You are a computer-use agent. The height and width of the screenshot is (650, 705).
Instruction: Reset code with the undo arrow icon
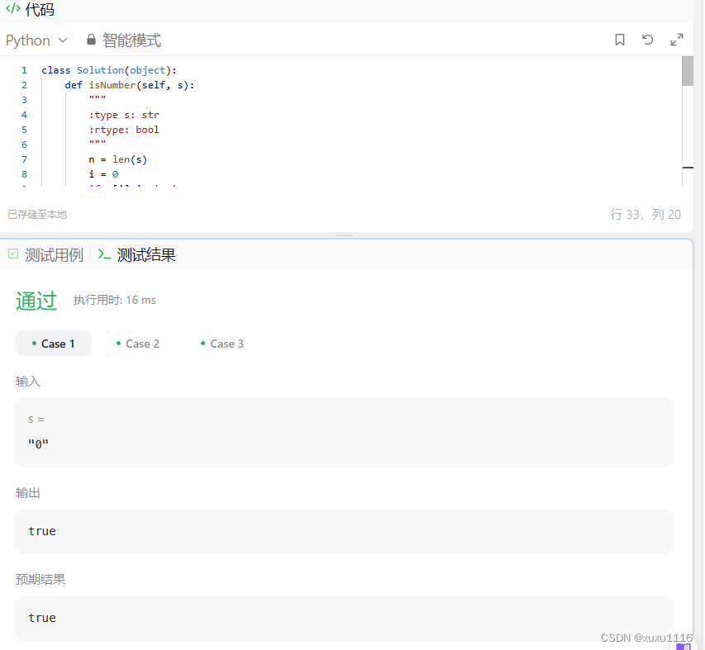coord(647,40)
